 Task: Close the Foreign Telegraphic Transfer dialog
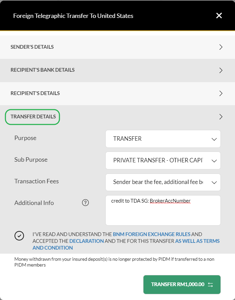(219, 16)
